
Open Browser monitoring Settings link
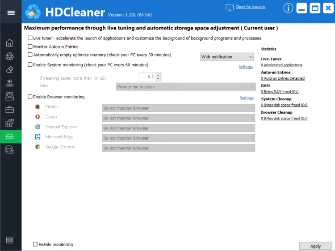click(x=247, y=98)
